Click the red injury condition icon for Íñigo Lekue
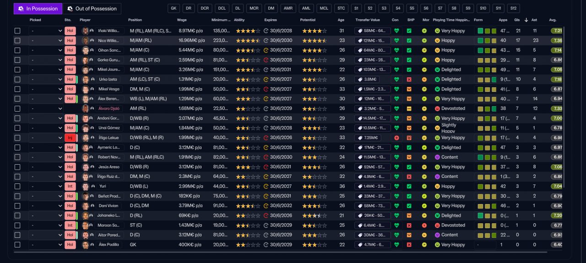 coord(396,138)
